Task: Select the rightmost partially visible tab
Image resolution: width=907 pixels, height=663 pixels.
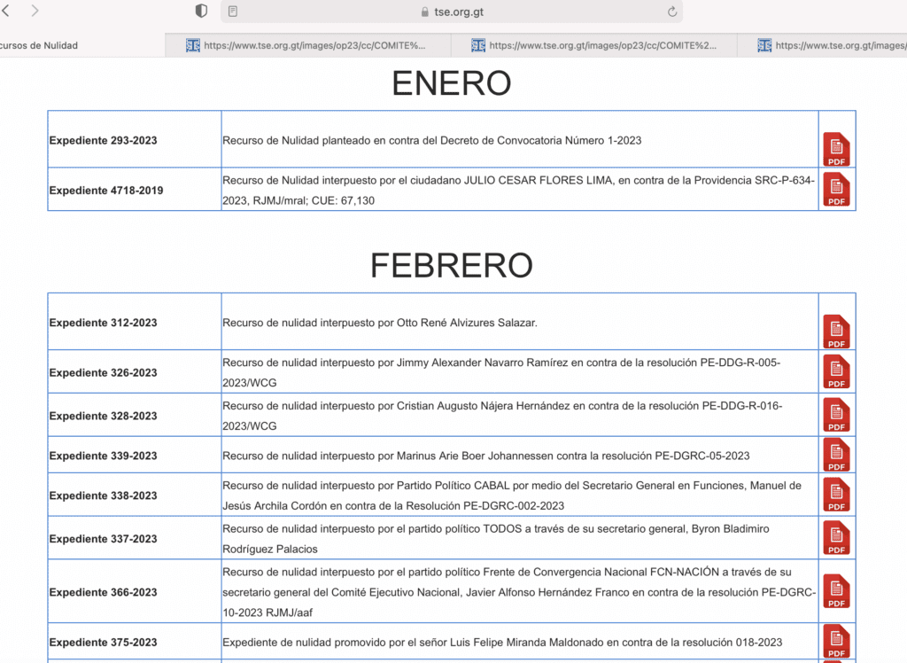Action: pyautogui.click(x=833, y=45)
